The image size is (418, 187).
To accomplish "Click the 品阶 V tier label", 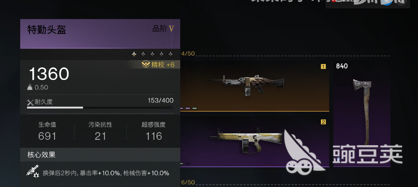I will [163, 29].
